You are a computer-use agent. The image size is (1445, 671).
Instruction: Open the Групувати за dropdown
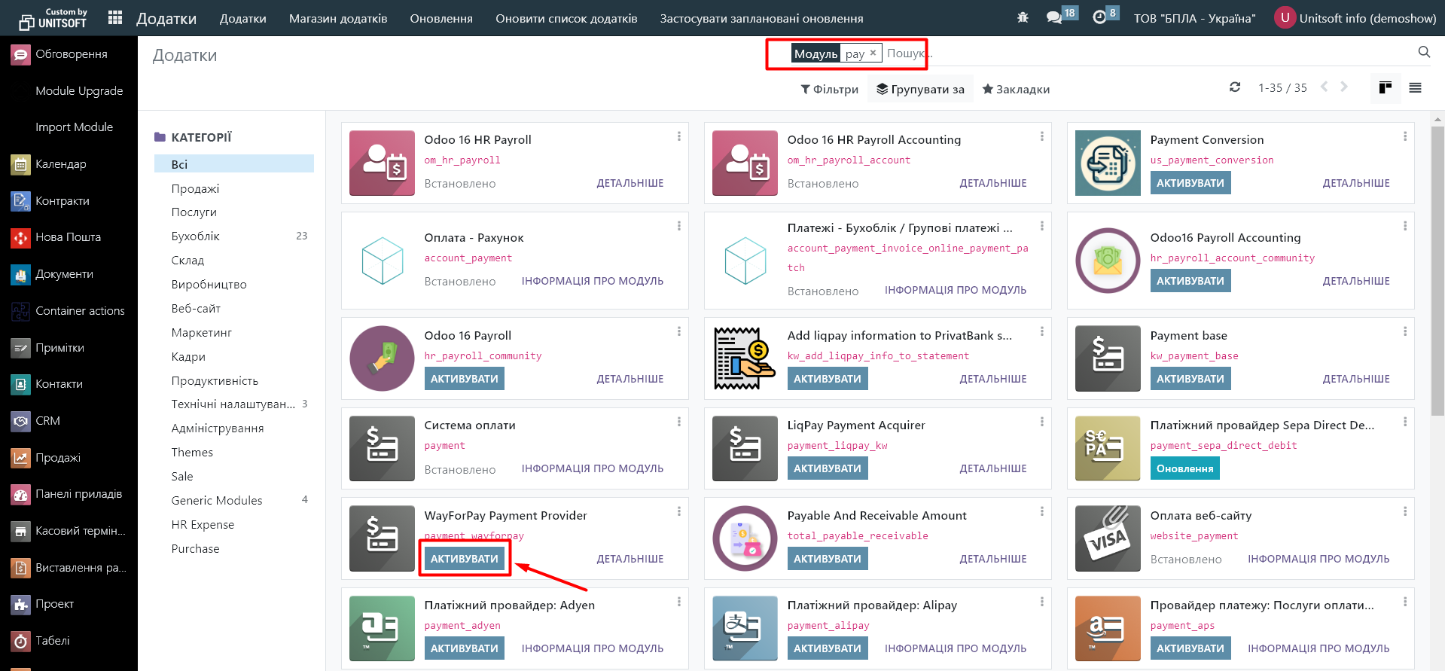[x=920, y=89]
